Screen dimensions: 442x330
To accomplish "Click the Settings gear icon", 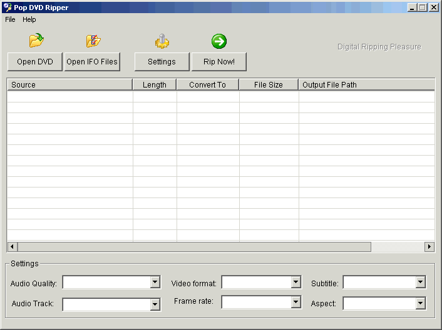I will 162,41.
